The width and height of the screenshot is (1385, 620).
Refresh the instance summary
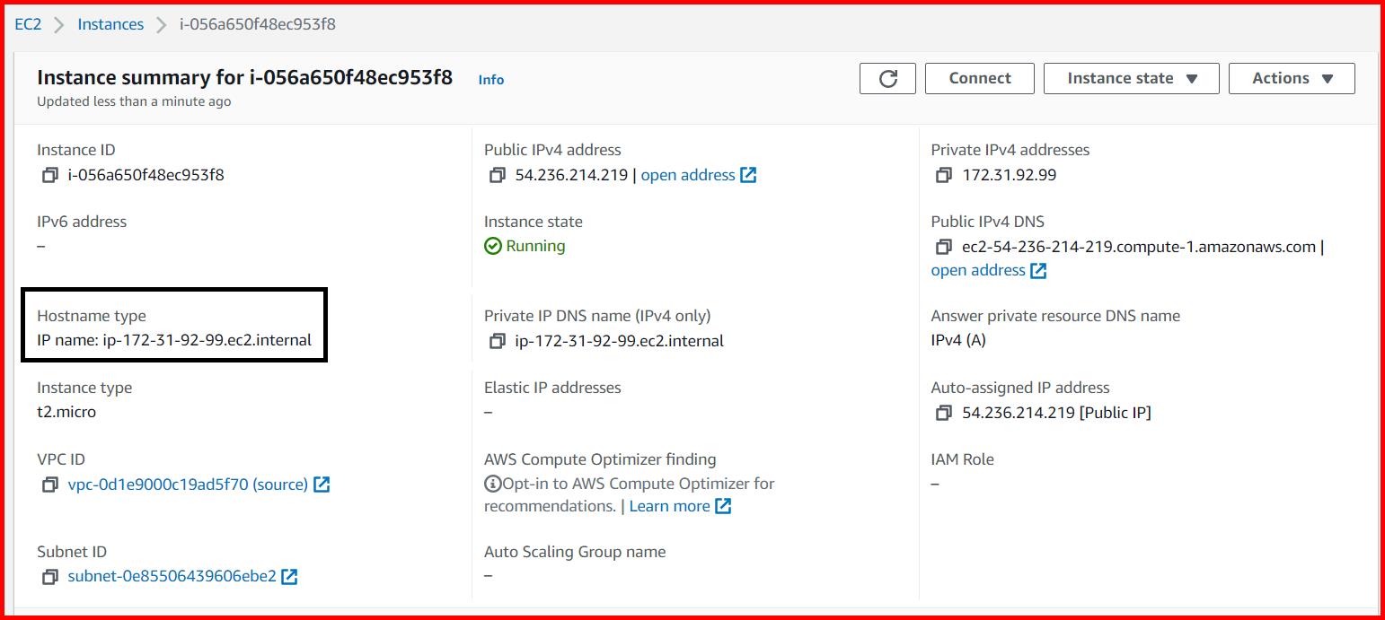(x=887, y=78)
